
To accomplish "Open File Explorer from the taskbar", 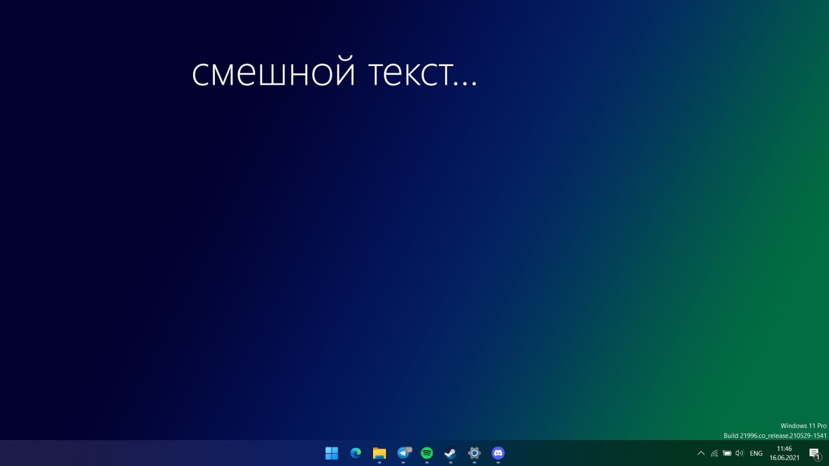I will pyautogui.click(x=380, y=453).
